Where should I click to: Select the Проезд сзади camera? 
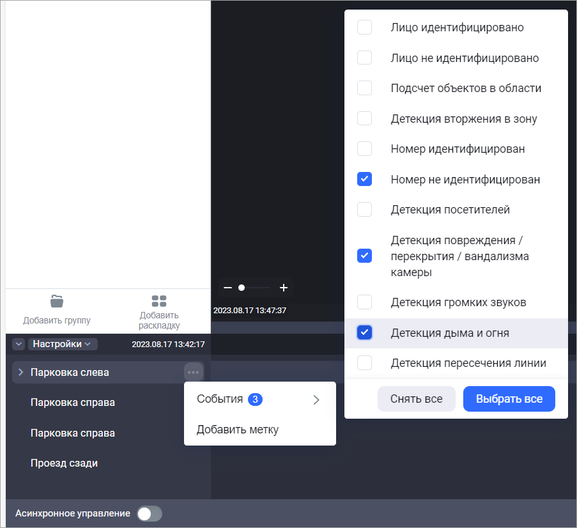[64, 463]
